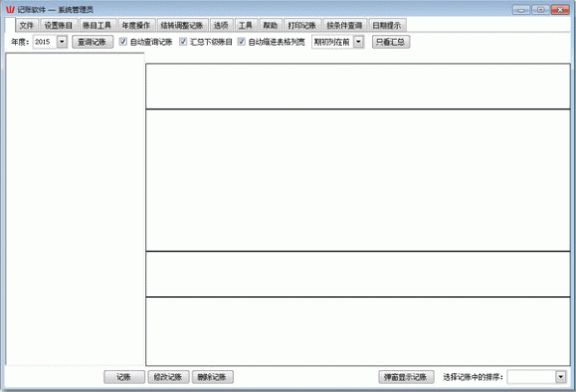Expand the 选择记账中的排序 dropdown
This screenshot has width=576, height=392.
coord(560,377)
